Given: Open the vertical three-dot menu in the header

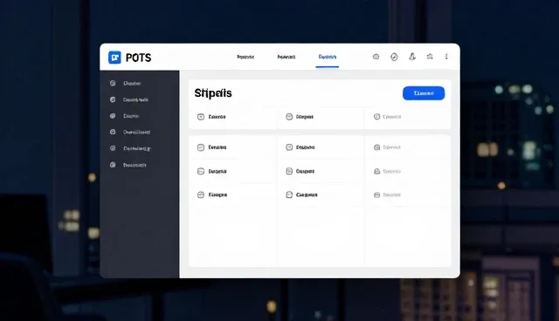Looking at the screenshot, I should pos(446,57).
